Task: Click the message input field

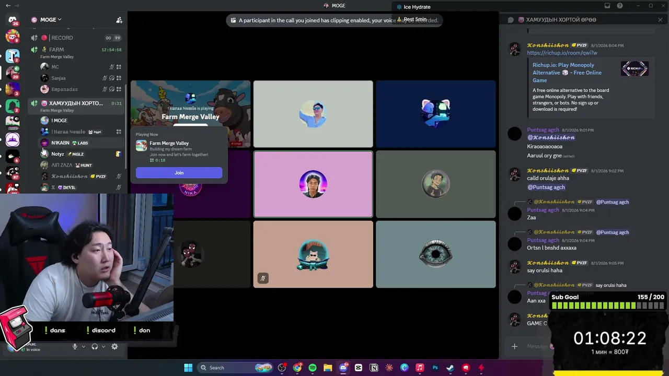Action: [x=537, y=346]
